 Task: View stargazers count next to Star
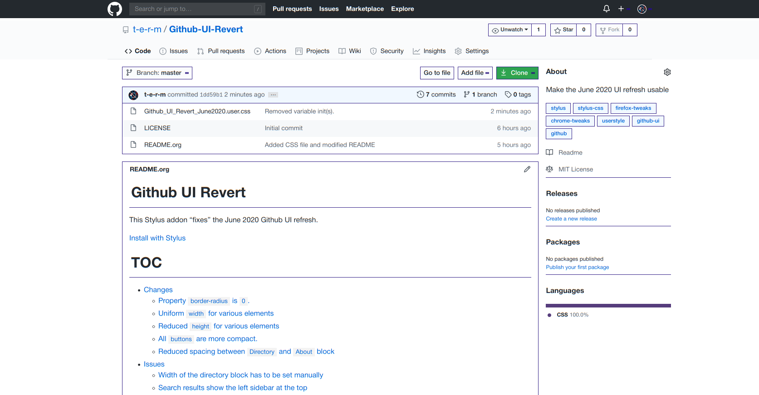(584, 30)
